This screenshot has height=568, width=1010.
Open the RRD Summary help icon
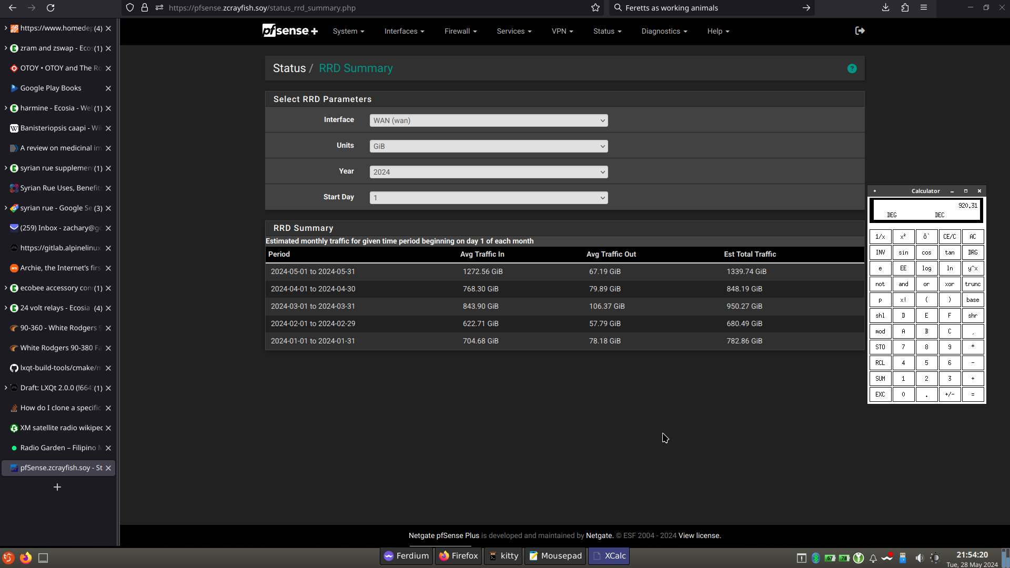852,69
